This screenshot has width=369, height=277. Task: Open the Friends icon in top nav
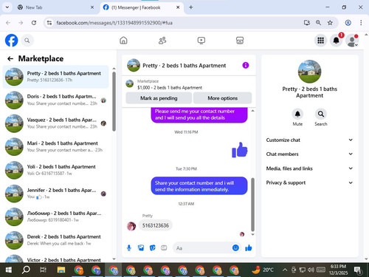(162, 40)
